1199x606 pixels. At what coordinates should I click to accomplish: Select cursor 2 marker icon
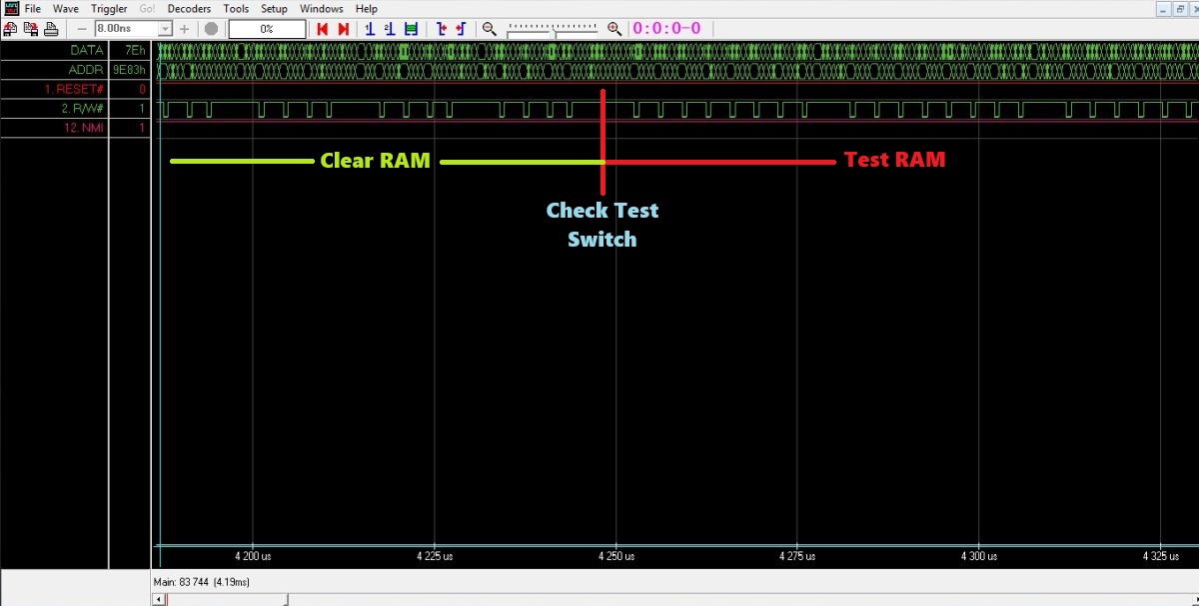390,29
